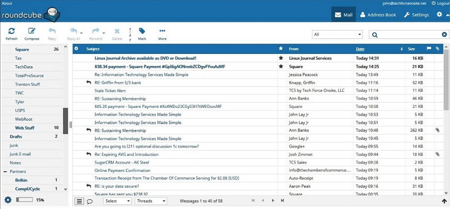
Task: Click the attachment column header paperclip
Action: pyautogui.click(x=437, y=49)
